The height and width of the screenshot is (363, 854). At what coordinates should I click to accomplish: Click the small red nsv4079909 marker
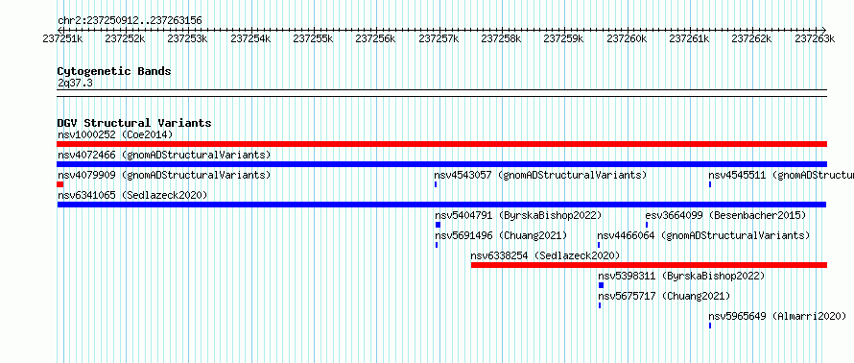point(59,184)
